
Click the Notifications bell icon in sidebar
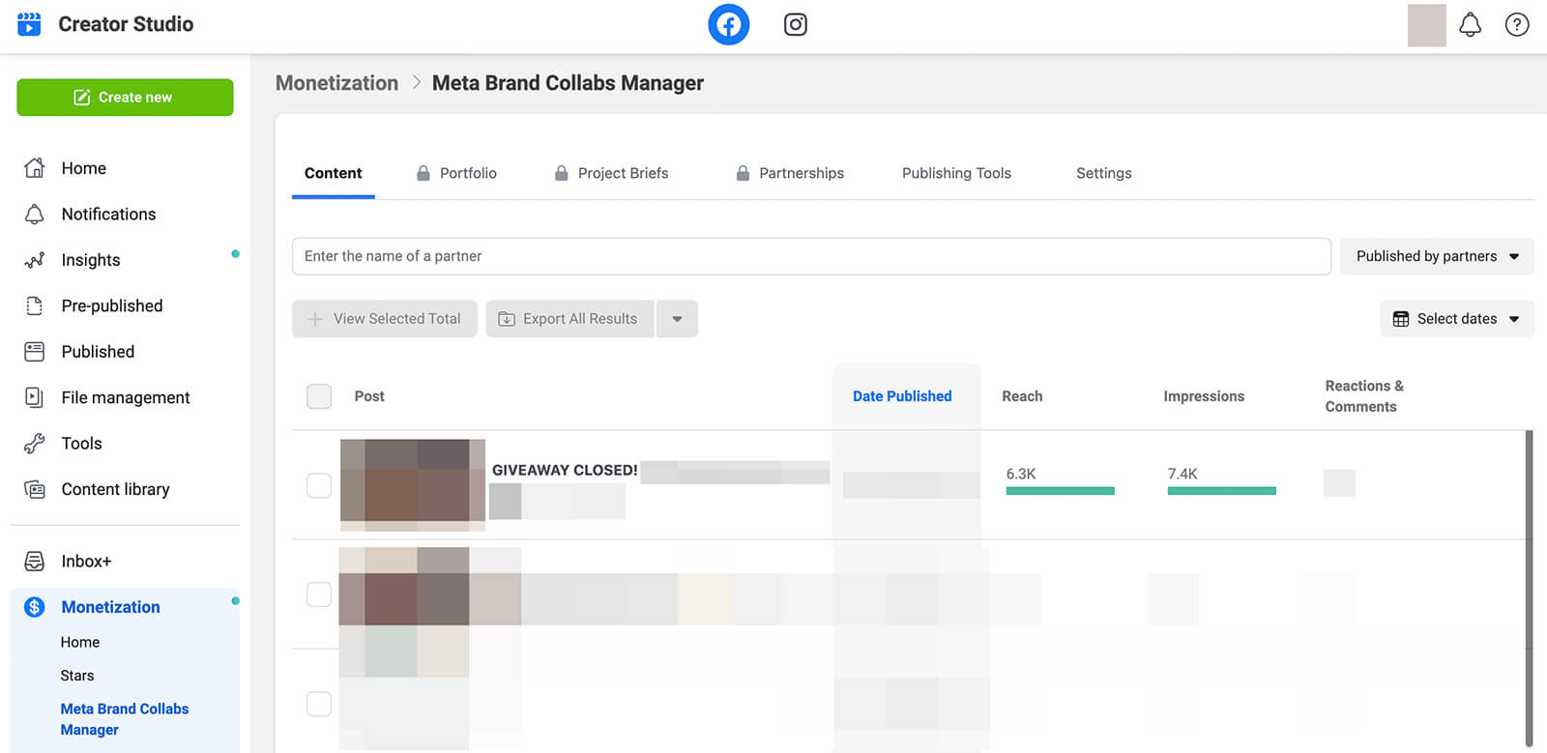pyautogui.click(x=35, y=214)
